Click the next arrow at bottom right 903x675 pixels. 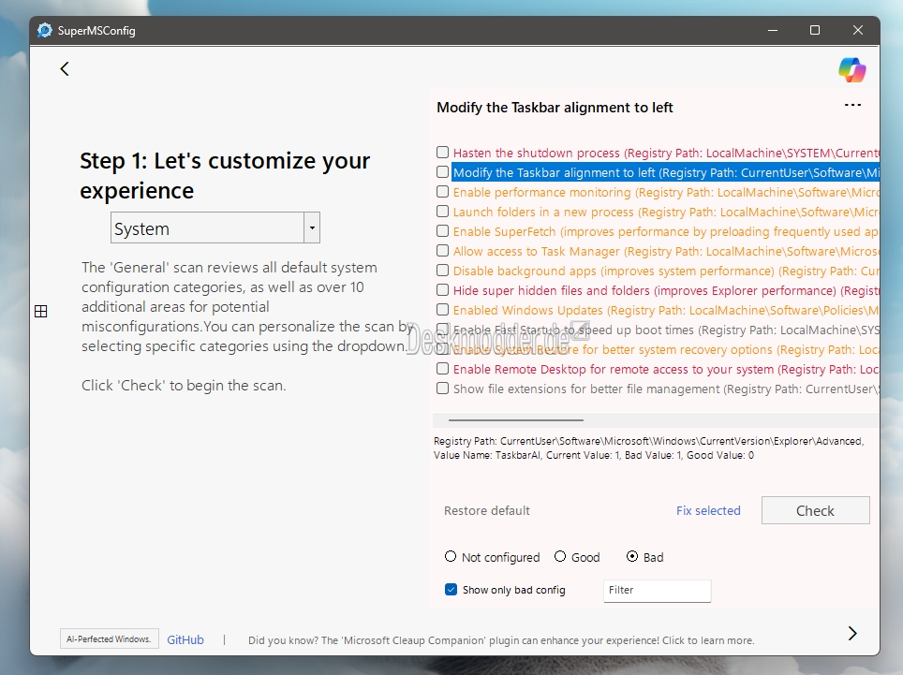point(852,634)
